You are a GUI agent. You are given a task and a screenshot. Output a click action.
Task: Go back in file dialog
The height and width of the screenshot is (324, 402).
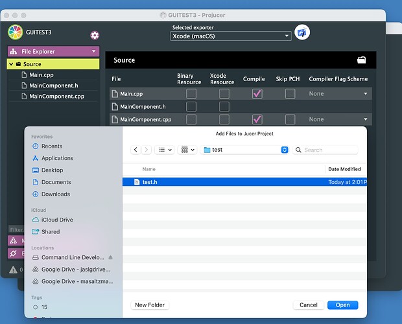[x=136, y=150]
